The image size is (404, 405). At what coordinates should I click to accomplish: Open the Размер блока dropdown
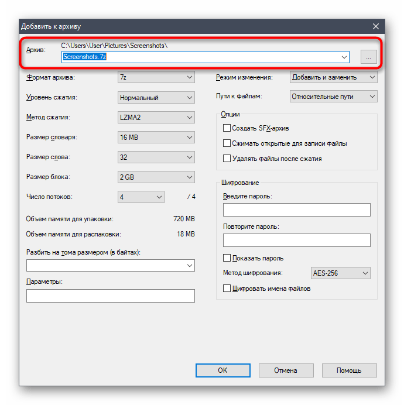coord(156,177)
